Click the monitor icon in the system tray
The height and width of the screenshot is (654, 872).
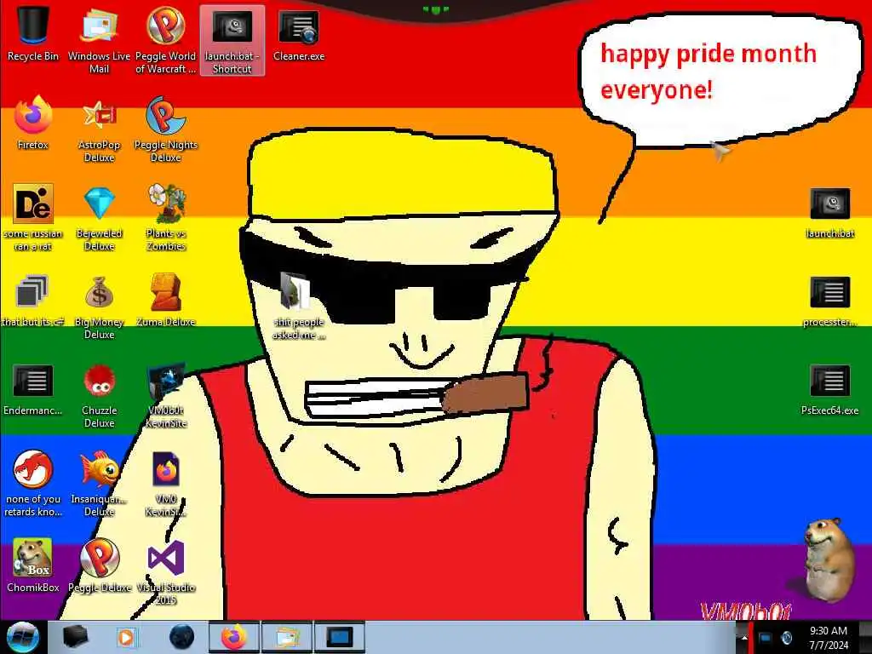click(x=766, y=638)
